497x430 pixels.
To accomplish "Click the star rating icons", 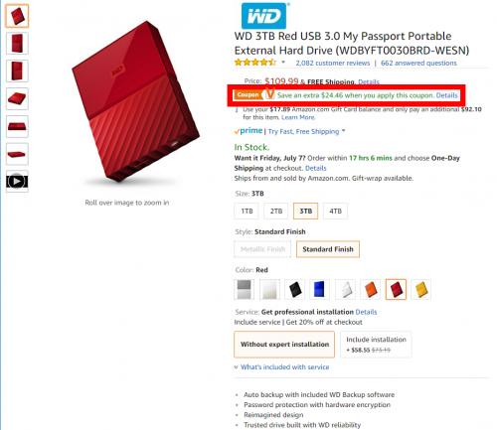I will [x=254, y=63].
